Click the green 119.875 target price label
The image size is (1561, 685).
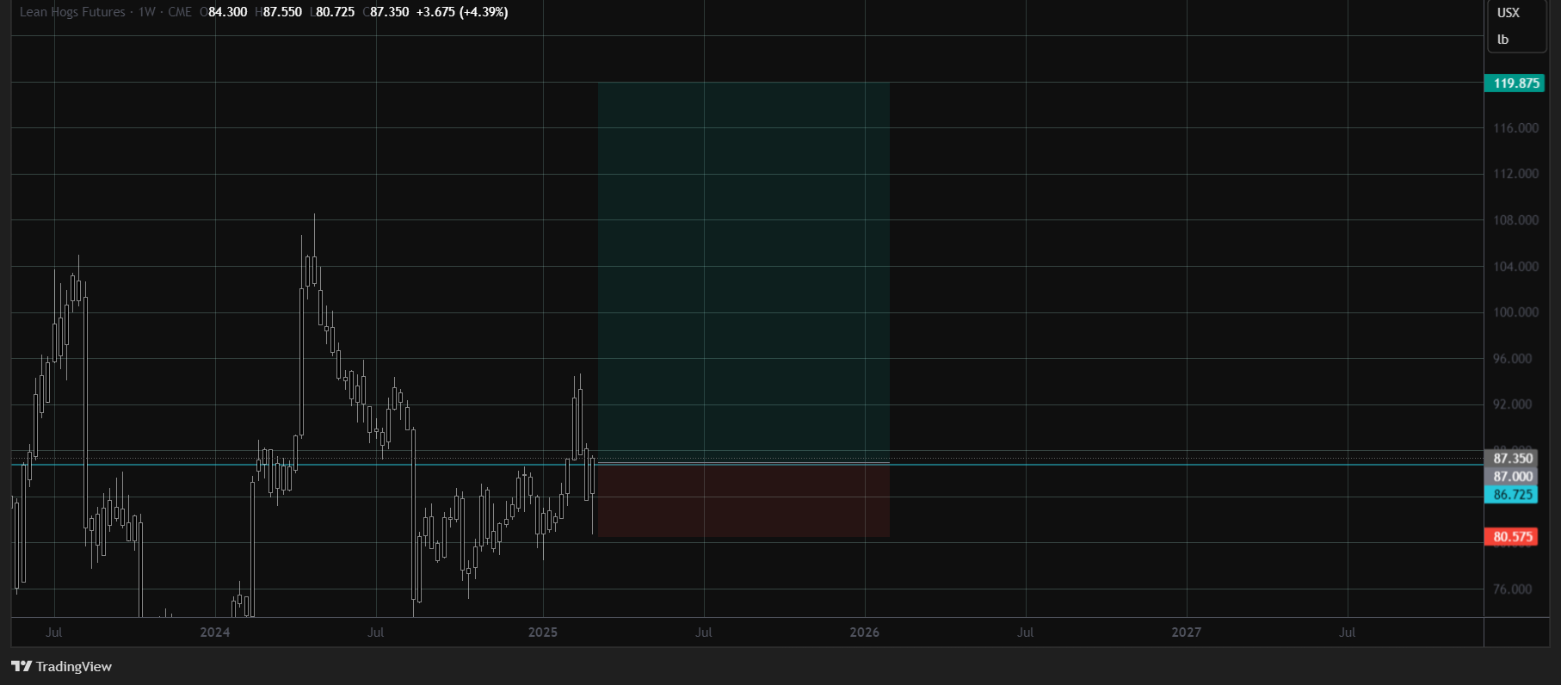(1514, 83)
